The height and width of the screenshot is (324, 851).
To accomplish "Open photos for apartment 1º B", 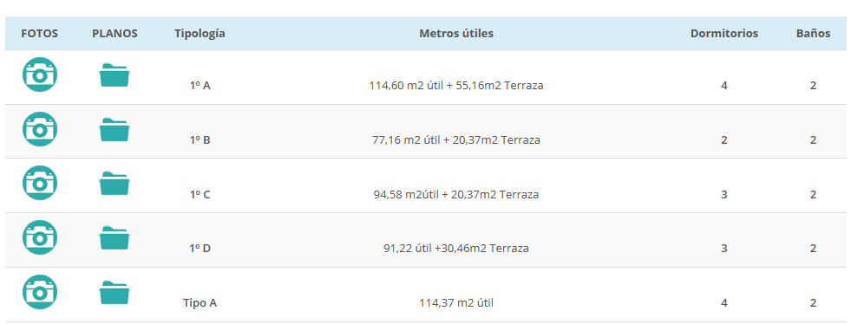I will click(x=40, y=129).
